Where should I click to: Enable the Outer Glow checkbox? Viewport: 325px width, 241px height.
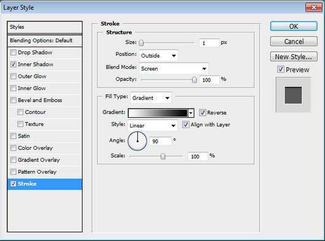13,76
